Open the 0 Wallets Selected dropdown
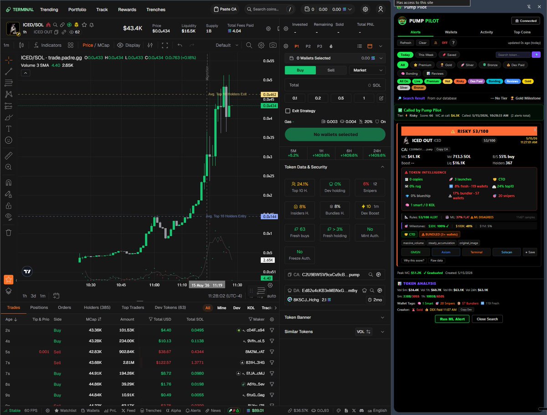 click(x=335, y=58)
